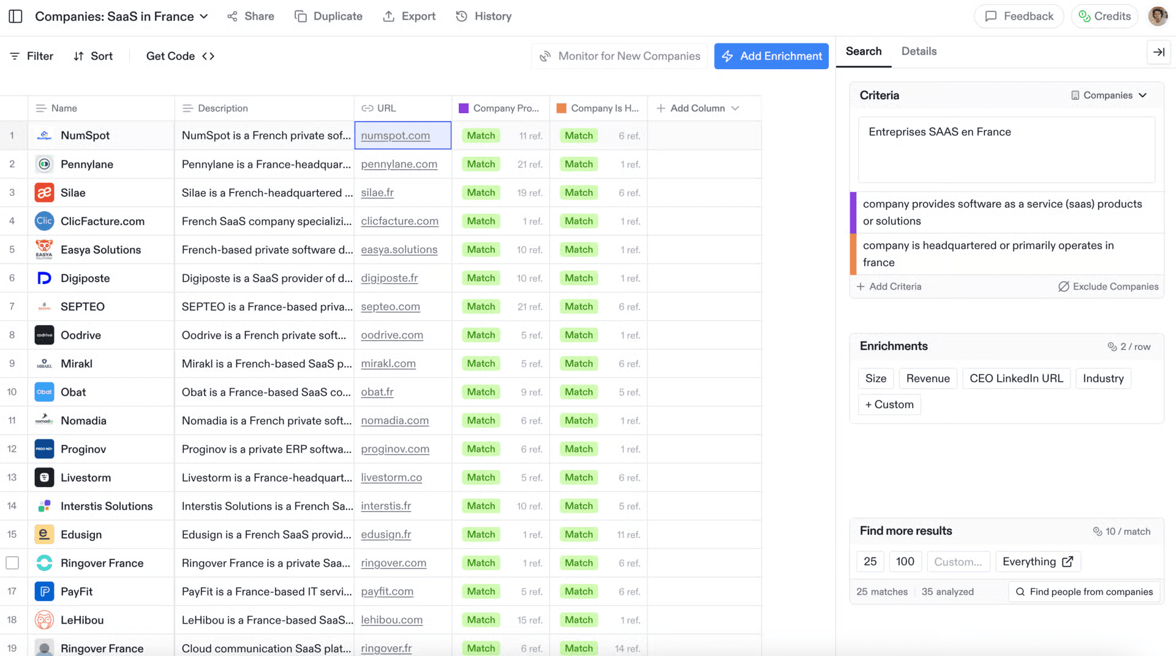Click the ClicFacture.com logo

[x=44, y=221]
